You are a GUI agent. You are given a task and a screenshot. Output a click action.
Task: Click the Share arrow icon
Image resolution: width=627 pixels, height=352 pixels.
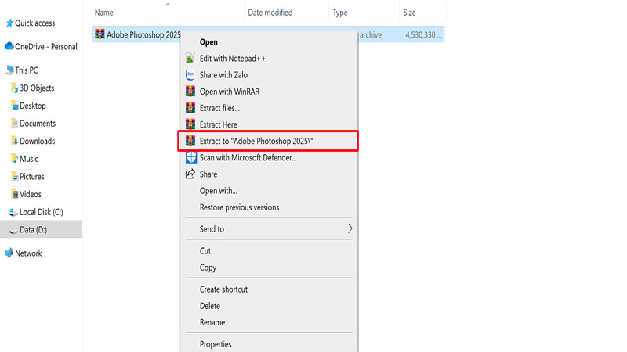pos(190,174)
